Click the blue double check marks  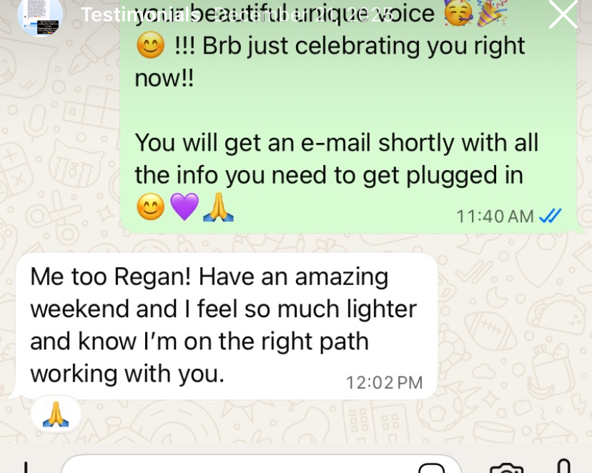click(551, 216)
